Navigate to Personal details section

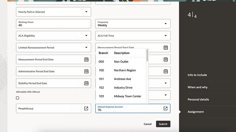click(x=198, y=99)
